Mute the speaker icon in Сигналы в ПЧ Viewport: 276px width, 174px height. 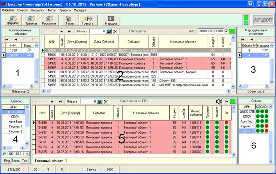[219, 101]
